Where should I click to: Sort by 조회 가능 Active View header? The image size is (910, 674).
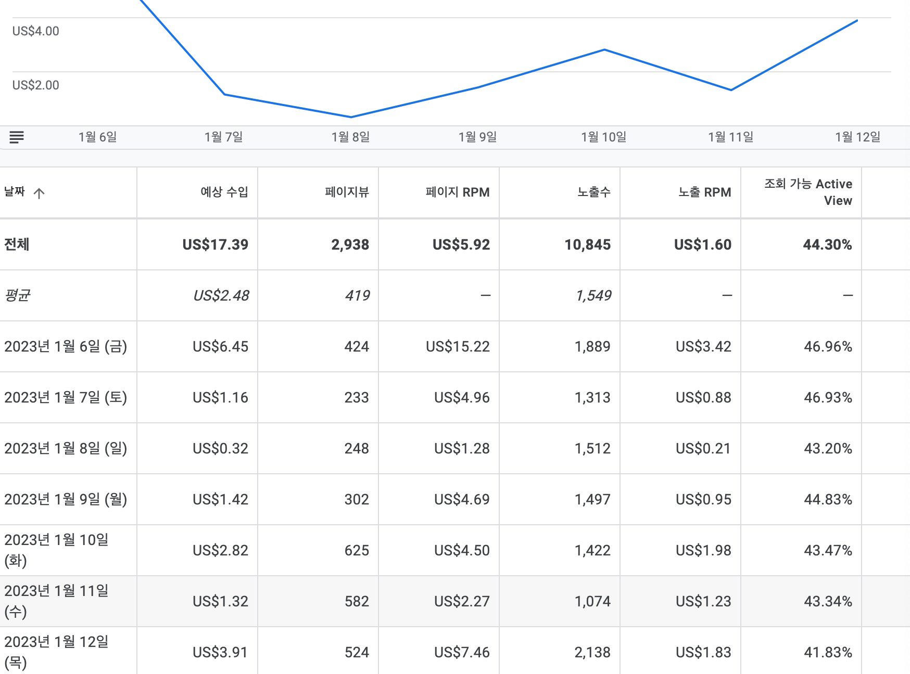[808, 192]
